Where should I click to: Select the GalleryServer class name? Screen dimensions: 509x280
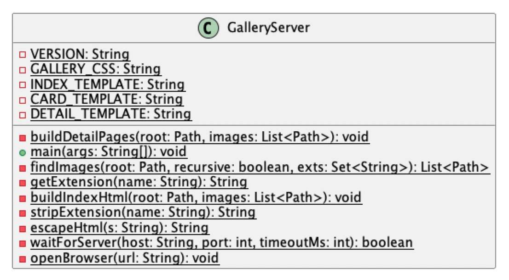click(x=268, y=28)
